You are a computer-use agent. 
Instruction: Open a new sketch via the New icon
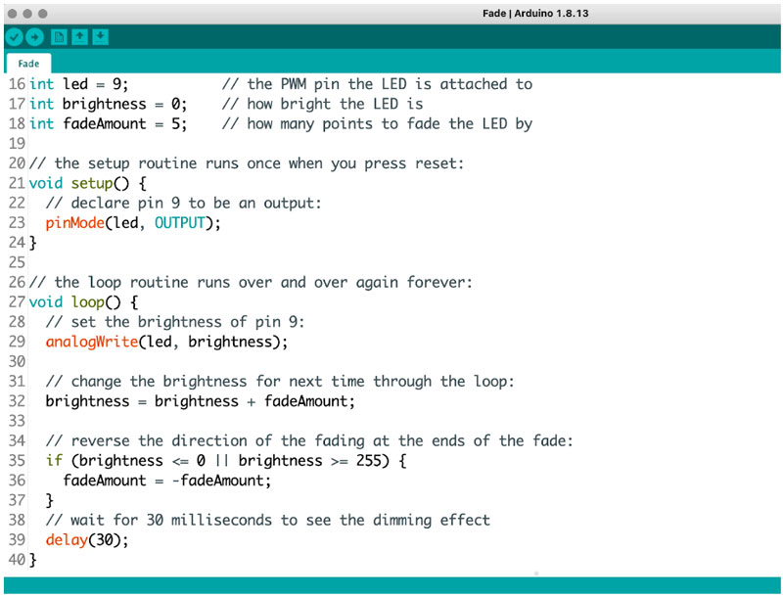57,34
